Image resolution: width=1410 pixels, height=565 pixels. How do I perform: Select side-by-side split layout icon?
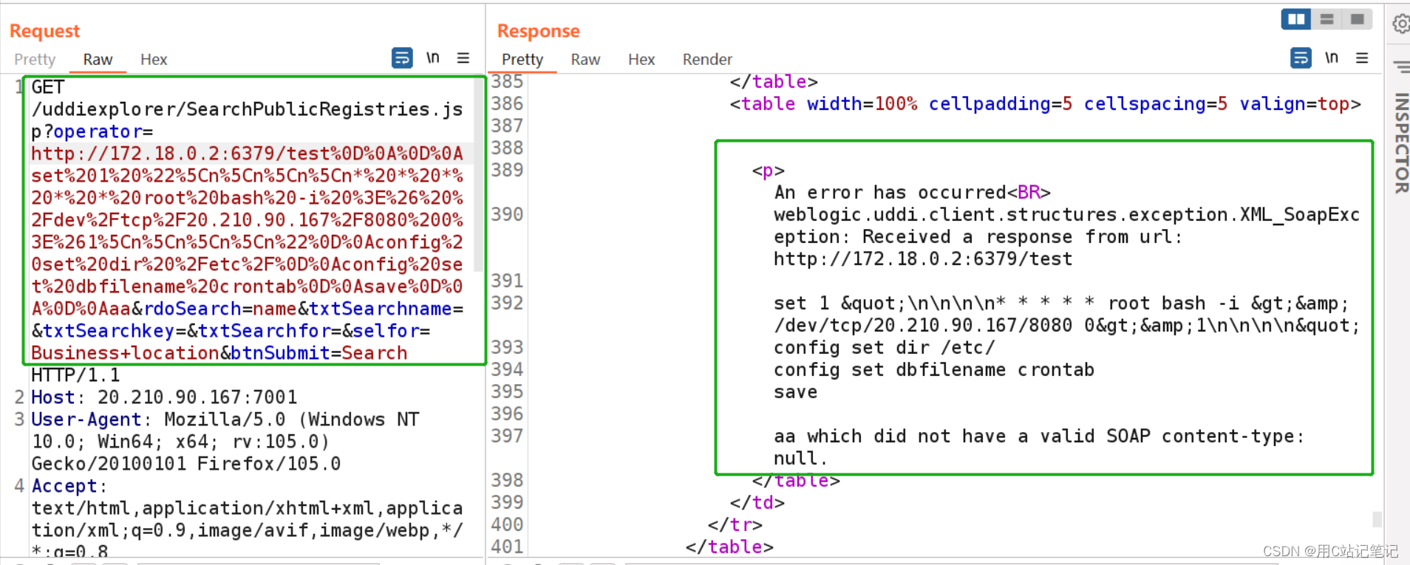(x=1296, y=19)
